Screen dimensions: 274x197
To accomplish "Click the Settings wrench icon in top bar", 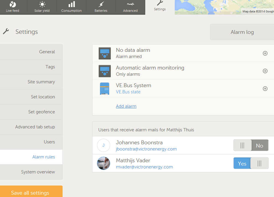I will [x=160, y=3].
